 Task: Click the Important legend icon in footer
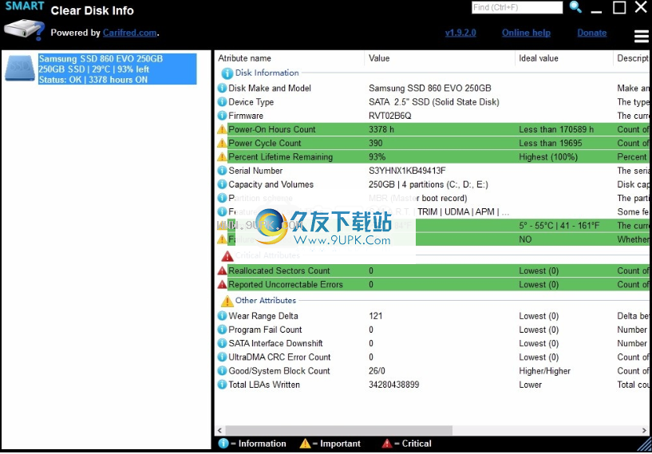coord(305,444)
